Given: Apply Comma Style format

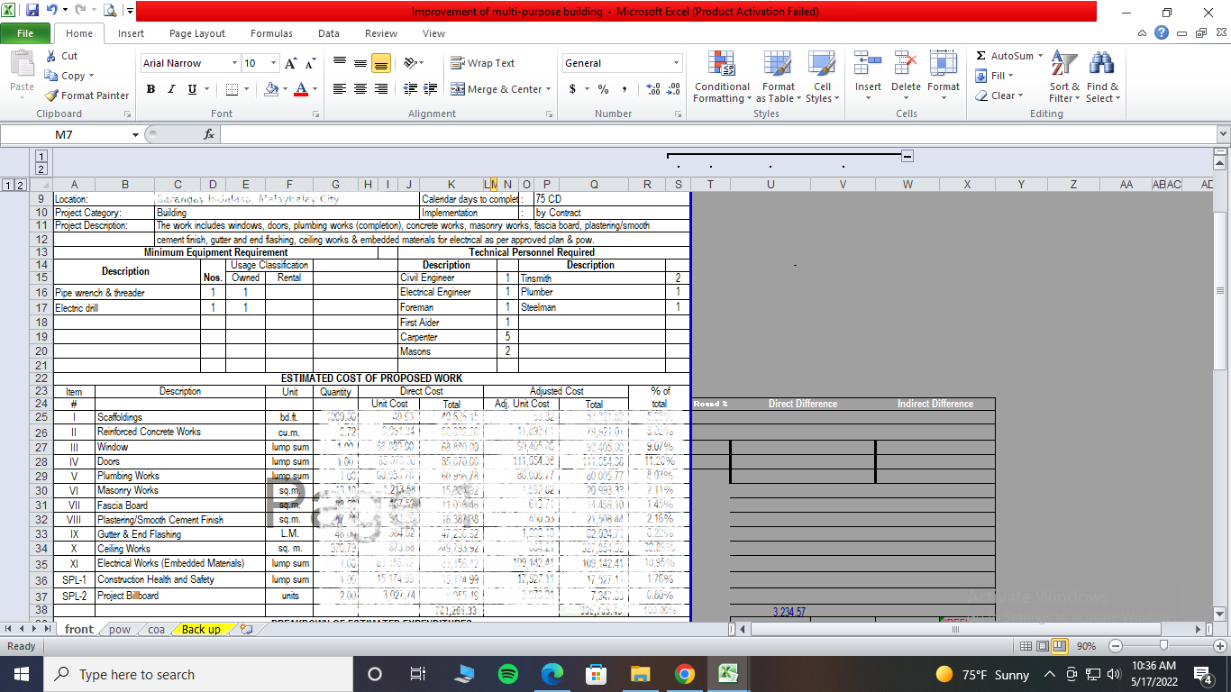Looking at the screenshot, I should 624,89.
